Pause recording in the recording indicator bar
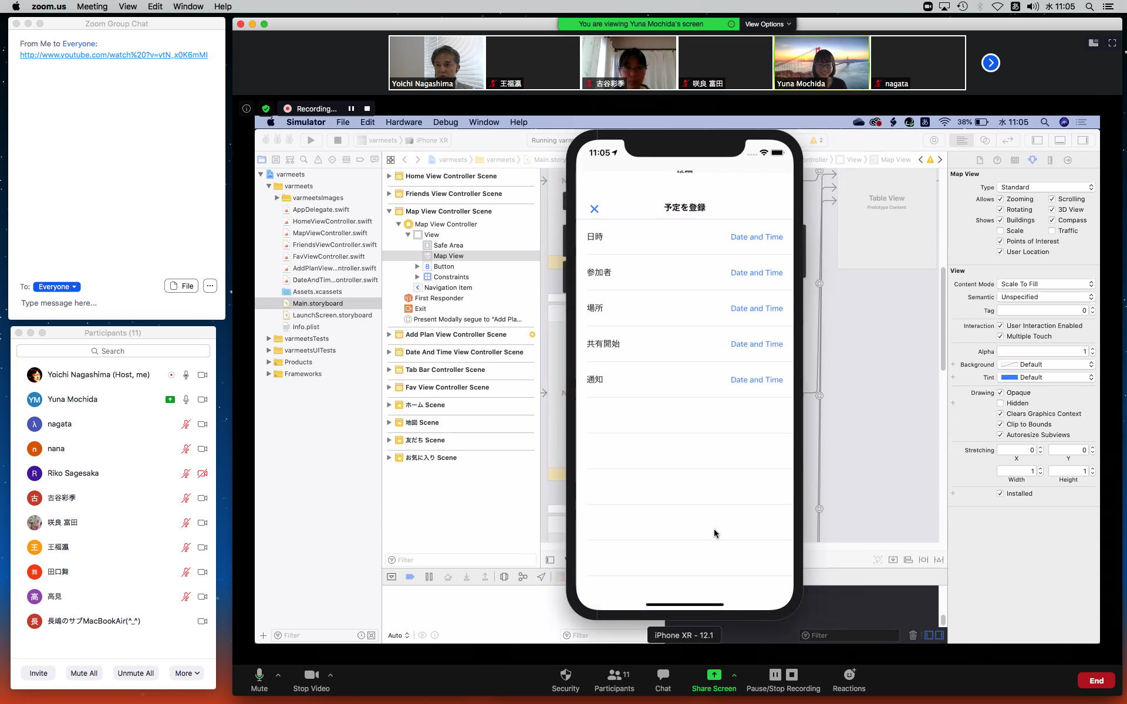This screenshot has height=704, width=1127. pos(351,109)
